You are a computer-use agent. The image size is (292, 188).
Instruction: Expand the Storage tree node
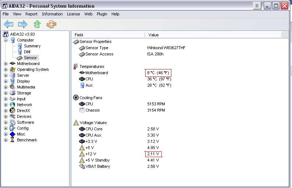pyautogui.click(x=6, y=93)
